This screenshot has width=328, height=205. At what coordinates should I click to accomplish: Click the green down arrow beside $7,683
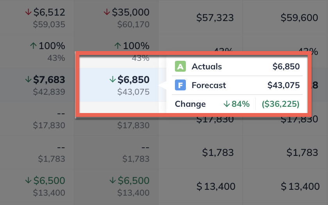coord(28,80)
